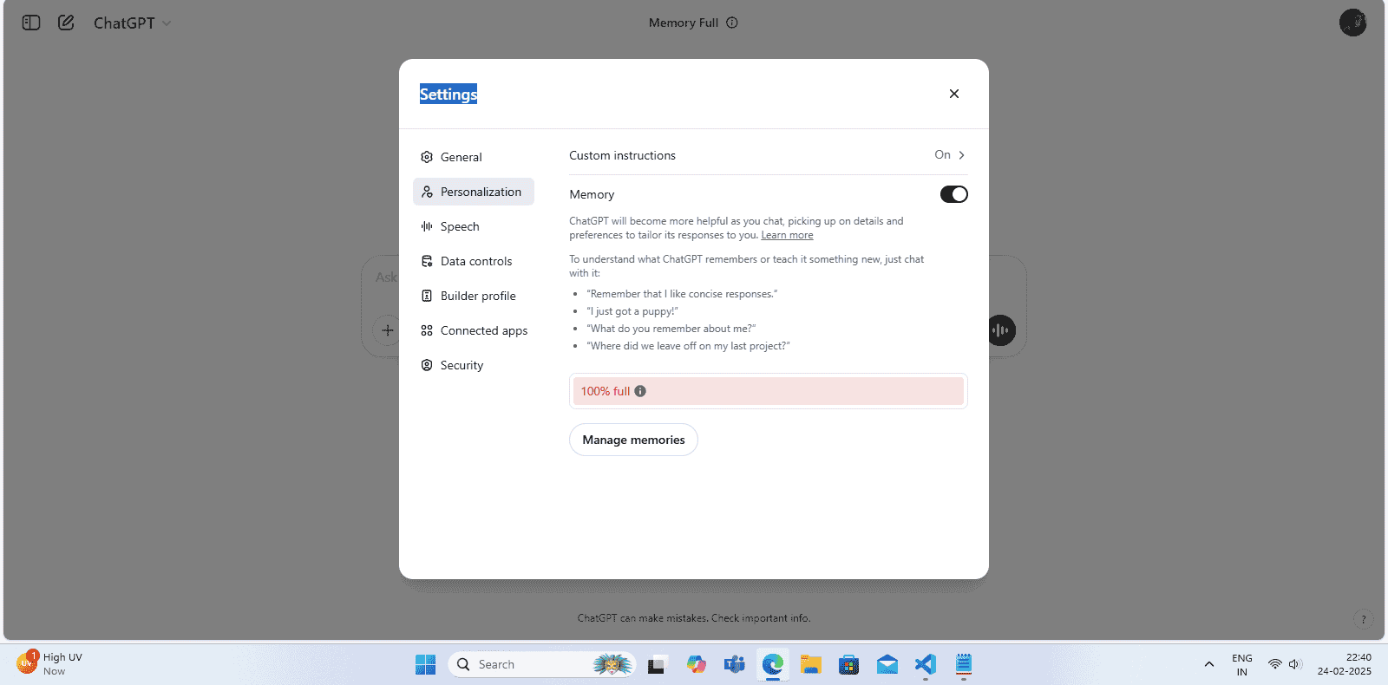Open the Builder profile tab

click(x=474, y=296)
